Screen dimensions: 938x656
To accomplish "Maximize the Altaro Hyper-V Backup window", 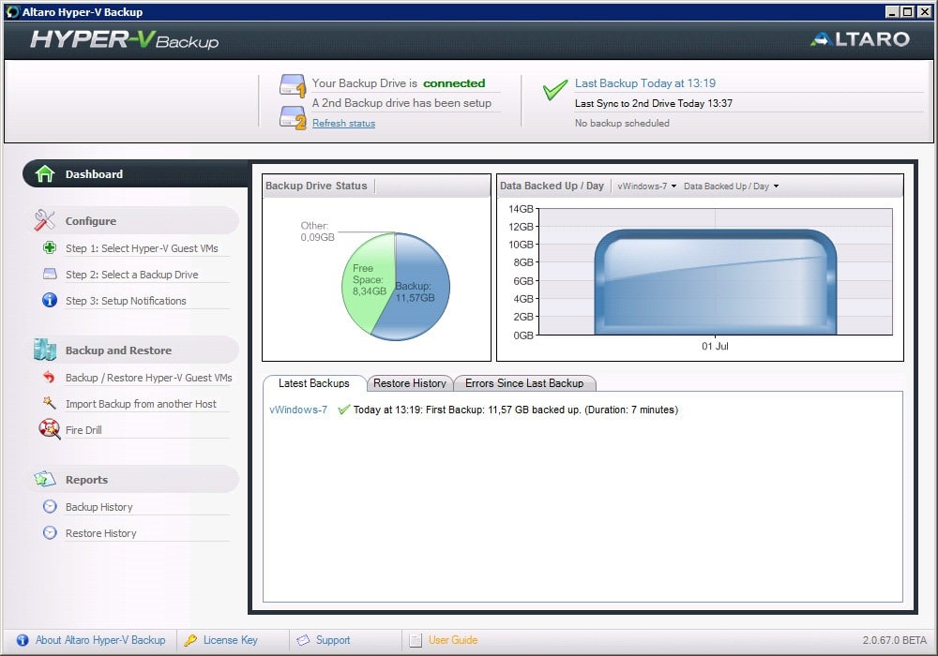I will coord(907,12).
